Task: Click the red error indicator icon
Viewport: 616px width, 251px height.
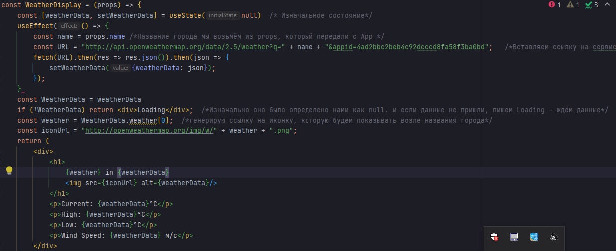Action: [x=552, y=5]
